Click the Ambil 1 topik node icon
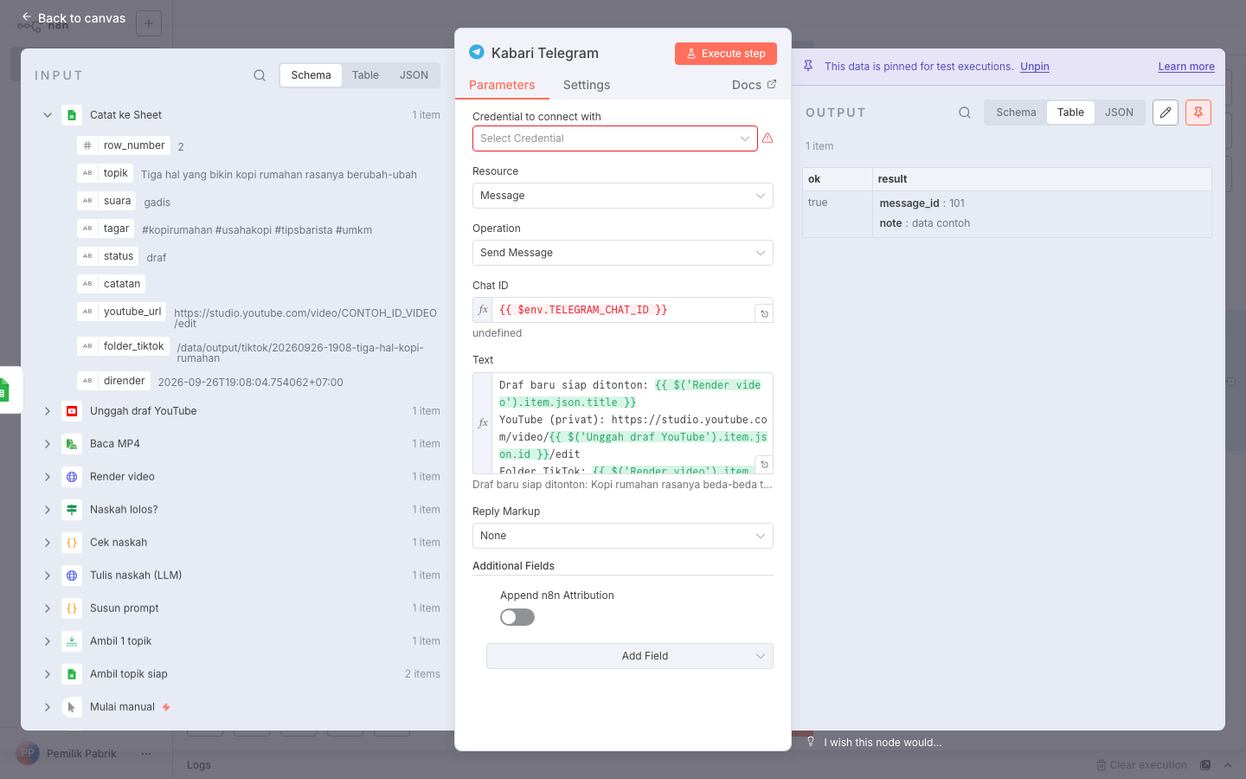Image resolution: width=1246 pixels, height=779 pixels. (72, 641)
